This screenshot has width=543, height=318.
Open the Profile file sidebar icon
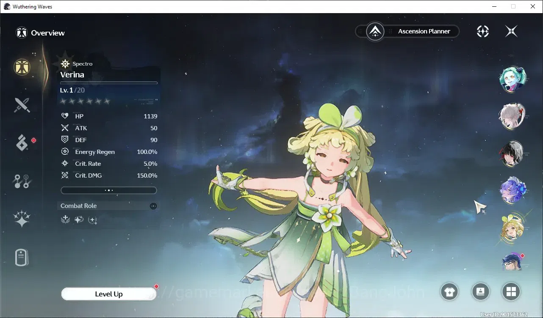(x=22, y=257)
